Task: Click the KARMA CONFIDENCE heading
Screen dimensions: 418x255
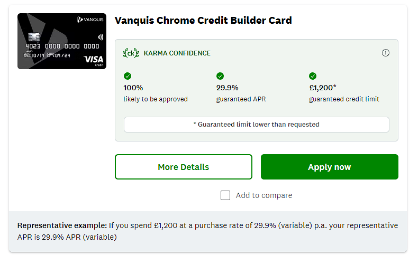Action: pyautogui.click(x=177, y=53)
